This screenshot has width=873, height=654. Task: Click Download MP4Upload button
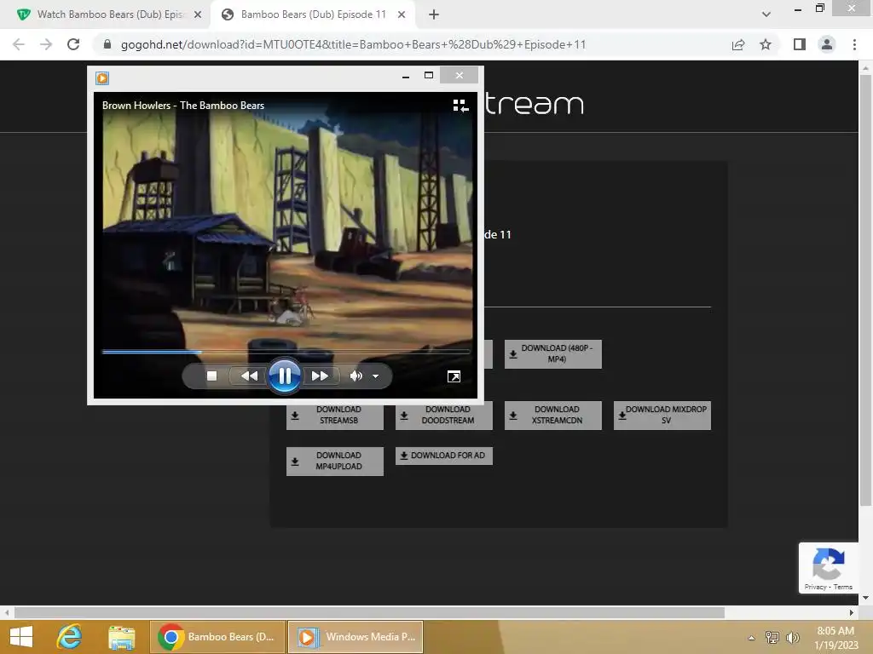(x=334, y=461)
